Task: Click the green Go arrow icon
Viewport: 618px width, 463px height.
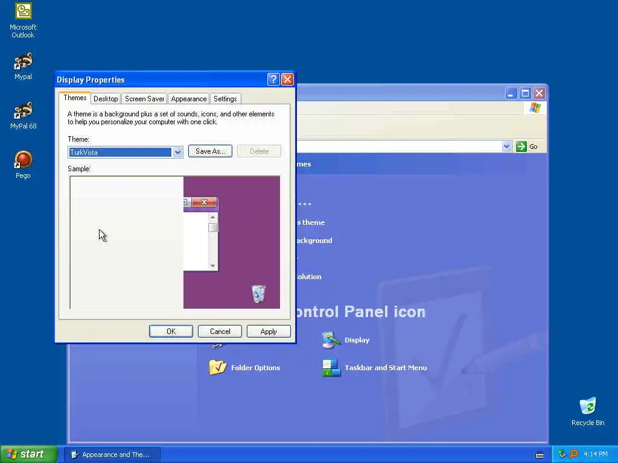Action: click(521, 146)
